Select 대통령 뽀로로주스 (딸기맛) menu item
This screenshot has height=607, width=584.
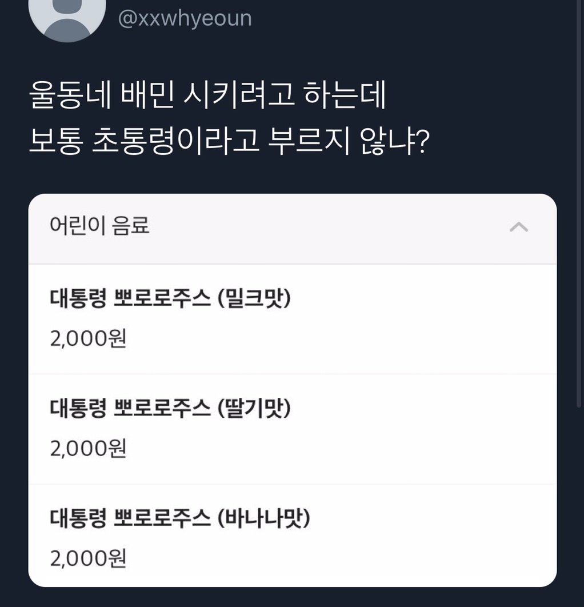[170, 409]
